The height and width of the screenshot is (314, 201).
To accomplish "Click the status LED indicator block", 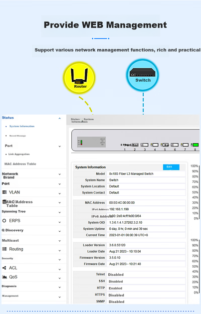I will pyautogui.click(x=81, y=143).
